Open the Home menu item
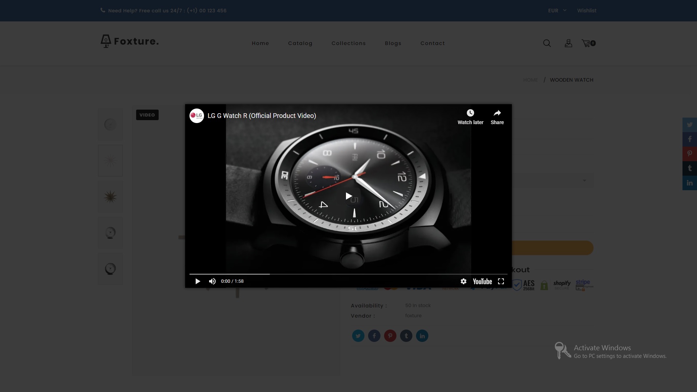 [260, 43]
